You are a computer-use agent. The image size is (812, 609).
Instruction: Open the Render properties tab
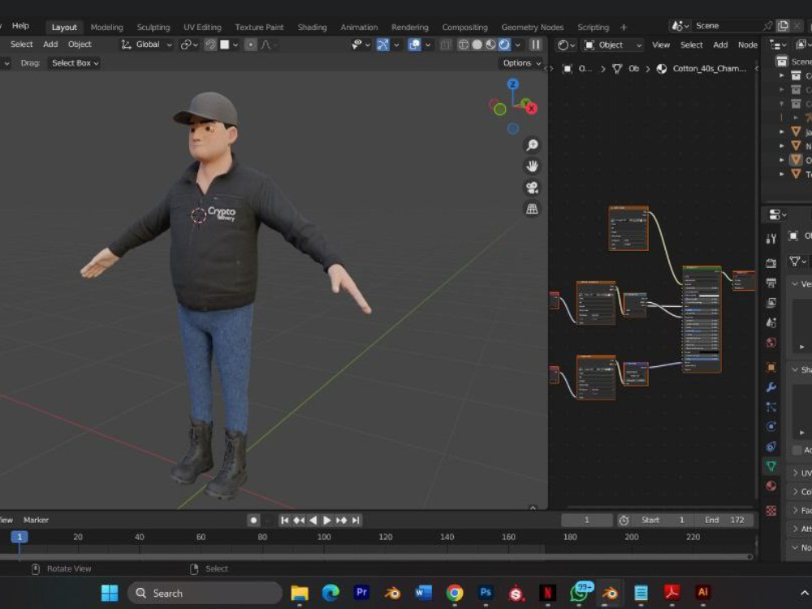pos(771,263)
